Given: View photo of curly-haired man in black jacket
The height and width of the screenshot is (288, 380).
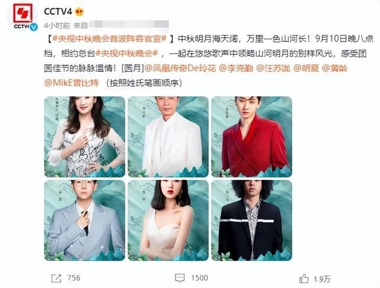Looking at the screenshot, I should tap(252, 220).
